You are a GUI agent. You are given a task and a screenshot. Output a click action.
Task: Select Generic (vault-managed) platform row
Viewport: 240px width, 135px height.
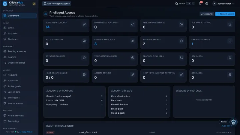(74, 96)
